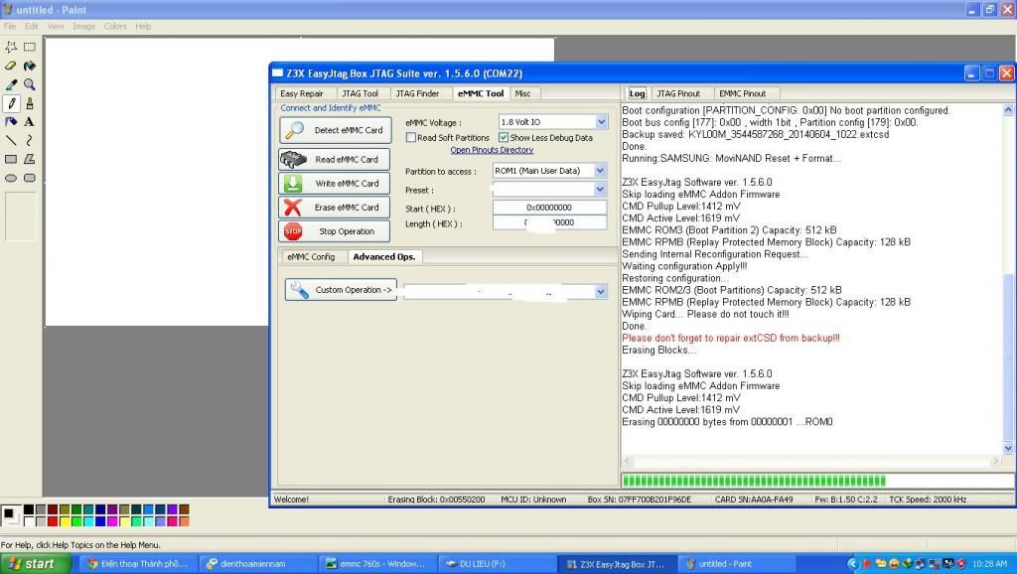Click the log scrollbar down arrow
This screenshot has height=574, width=1017.
pos(1008,448)
